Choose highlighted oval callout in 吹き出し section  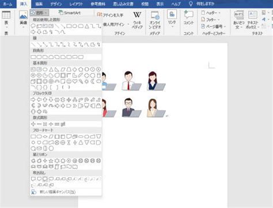click(45, 179)
